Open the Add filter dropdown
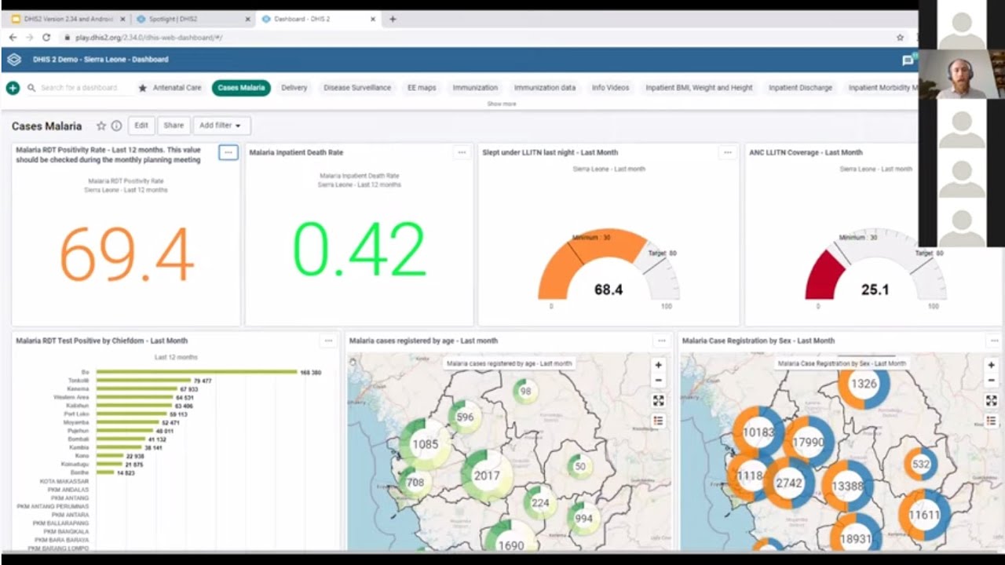Screen dimensions: 1005x565 click(x=221, y=126)
